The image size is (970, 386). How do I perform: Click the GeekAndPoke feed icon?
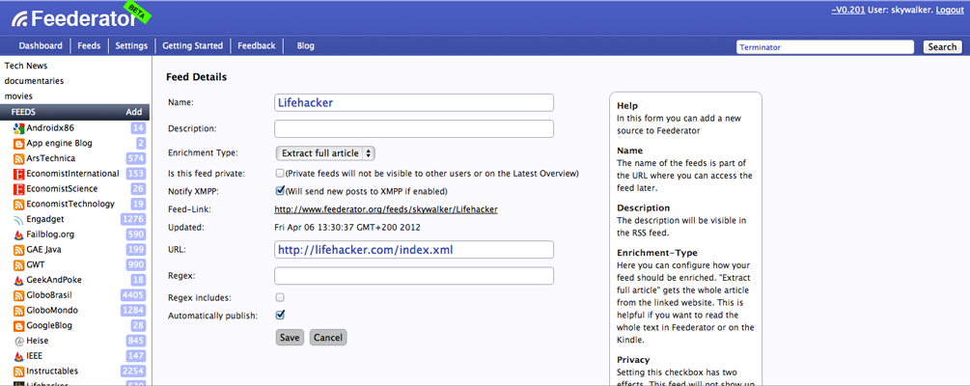18,280
